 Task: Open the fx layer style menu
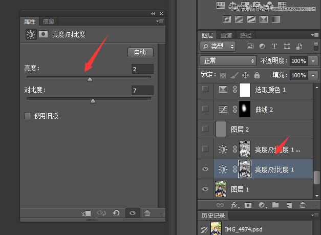click(x=234, y=205)
